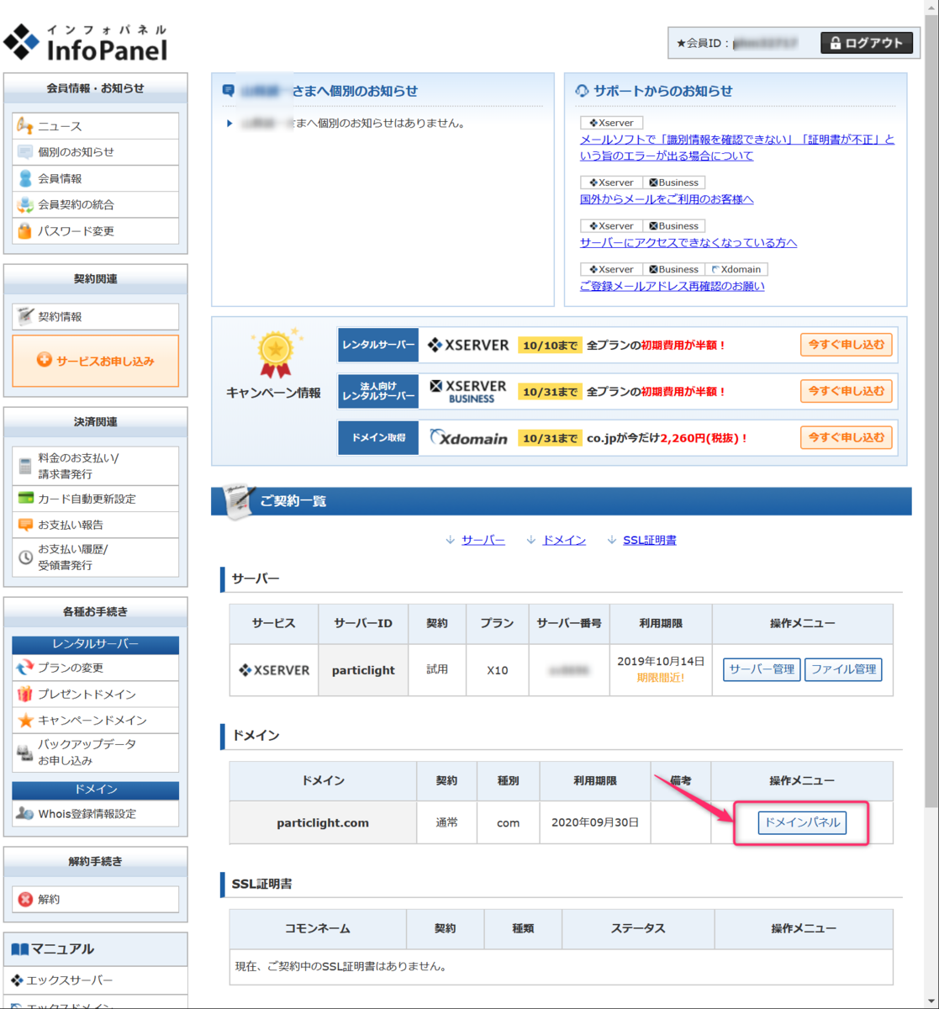Click the credit card icon for カード自動更新設定

coord(25,499)
